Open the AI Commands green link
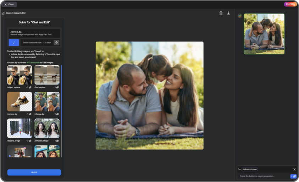299x182 pixels. tap(33, 63)
